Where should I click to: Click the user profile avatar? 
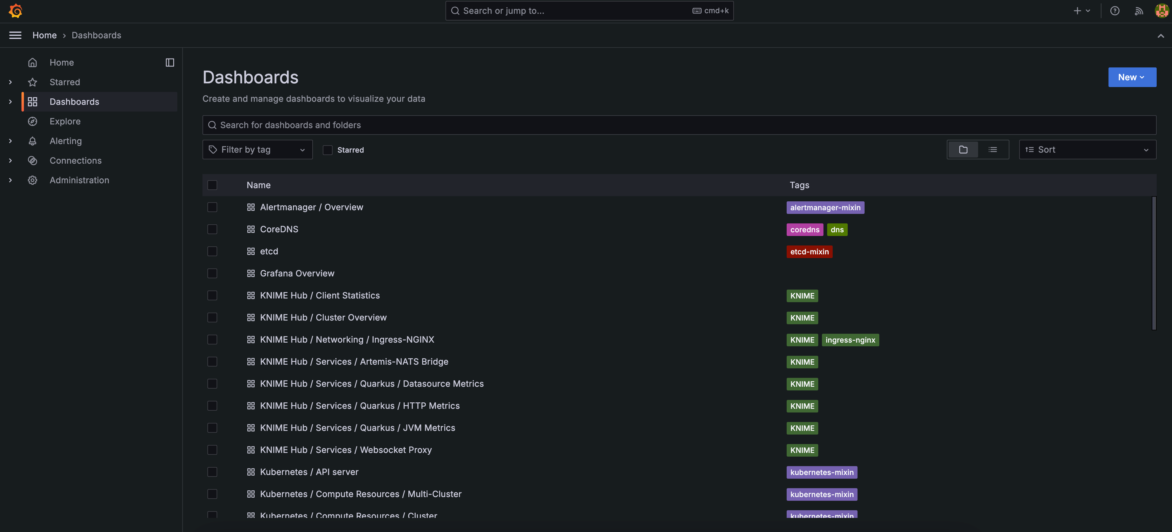tap(1162, 10)
